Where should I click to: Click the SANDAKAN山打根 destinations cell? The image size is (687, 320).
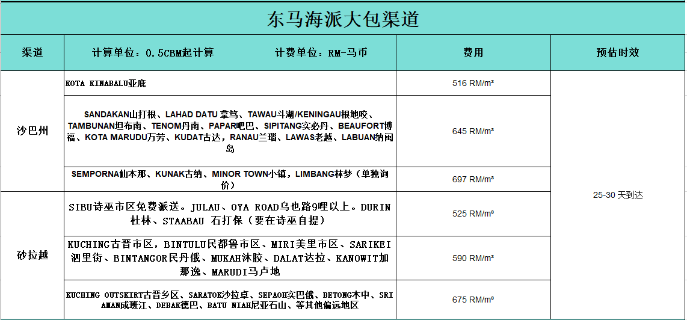[230, 131]
